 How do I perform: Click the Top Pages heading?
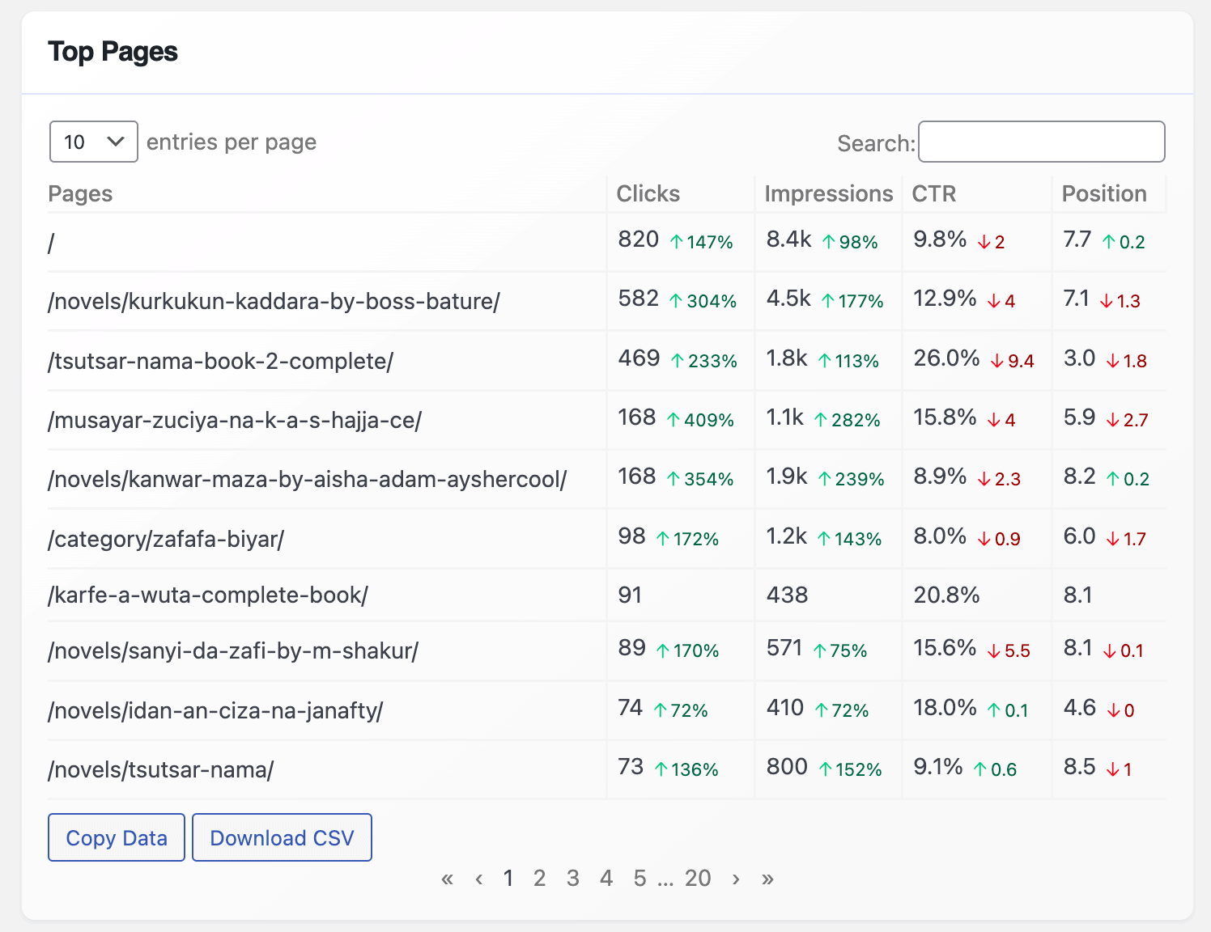(x=113, y=52)
